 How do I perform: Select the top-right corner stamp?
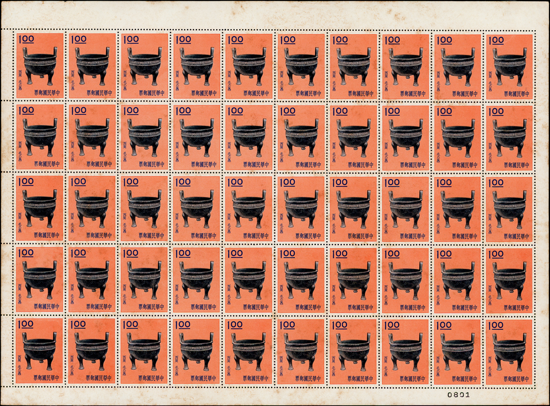tap(509, 66)
